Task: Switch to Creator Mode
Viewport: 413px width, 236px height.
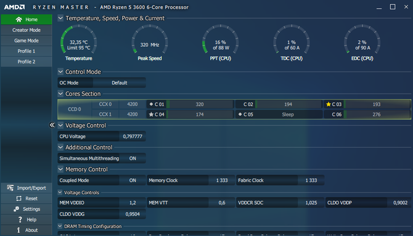Action: pos(27,30)
